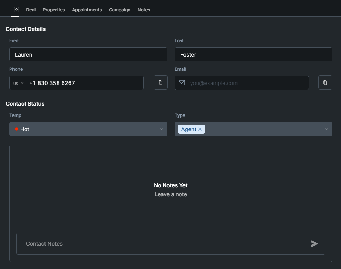This screenshot has height=269, width=341.
Task: Remove the Agent tag with X
Action: (x=200, y=129)
